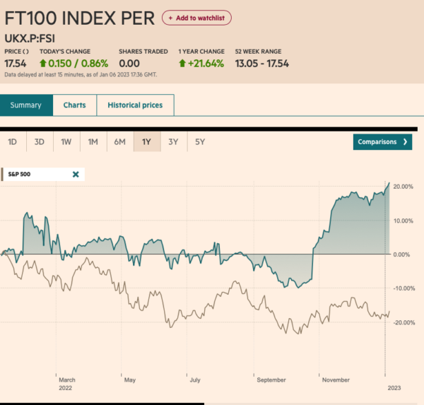Click the green today's change arrow

(43, 64)
